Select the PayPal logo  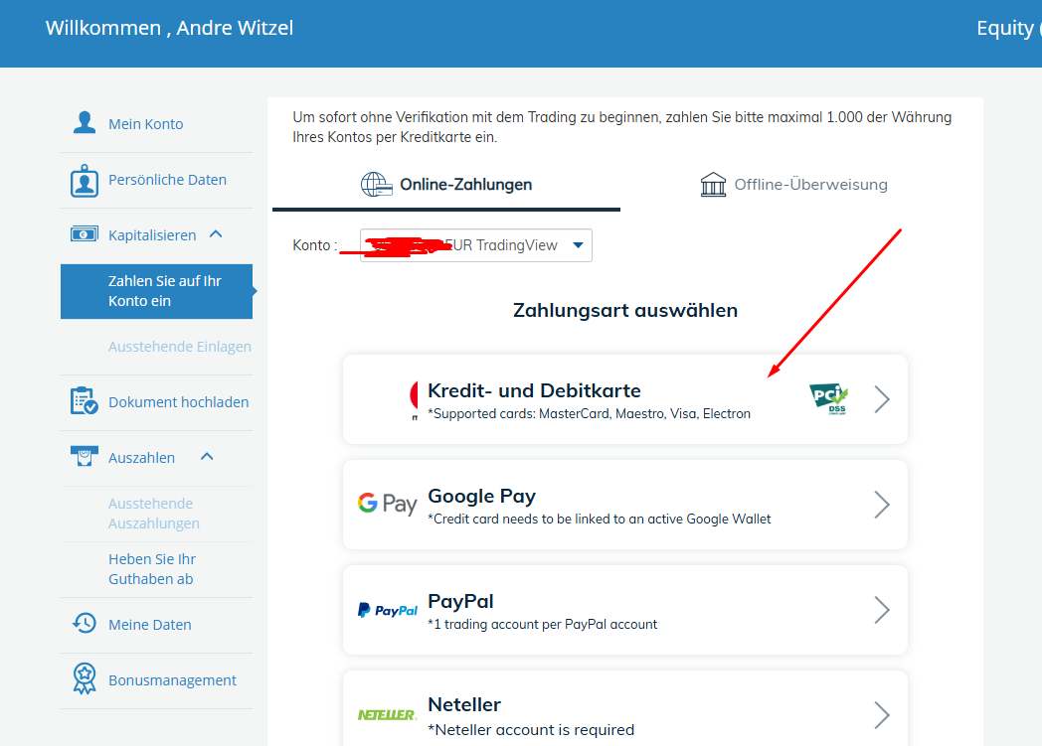387,609
